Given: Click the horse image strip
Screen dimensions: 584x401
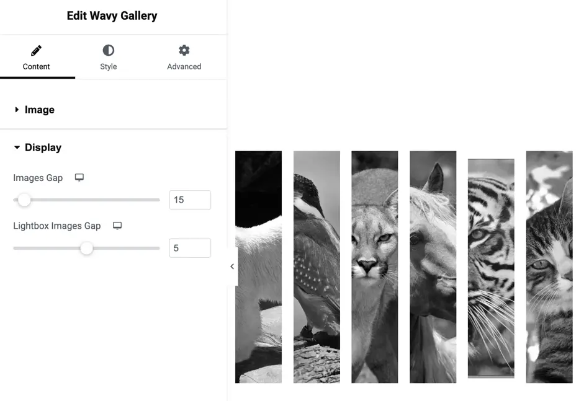Looking at the screenshot, I should pos(433,267).
